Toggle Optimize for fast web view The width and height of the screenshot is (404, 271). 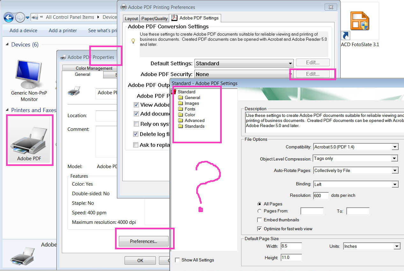point(259,229)
